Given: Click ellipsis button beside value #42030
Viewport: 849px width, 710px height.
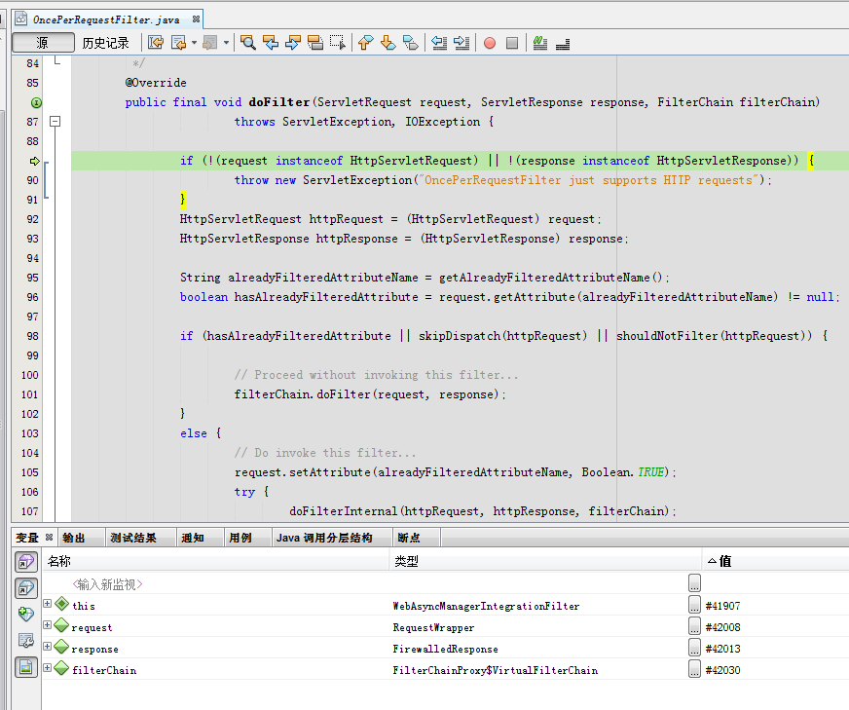Looking at the screenshot, I should coord(695,669).
